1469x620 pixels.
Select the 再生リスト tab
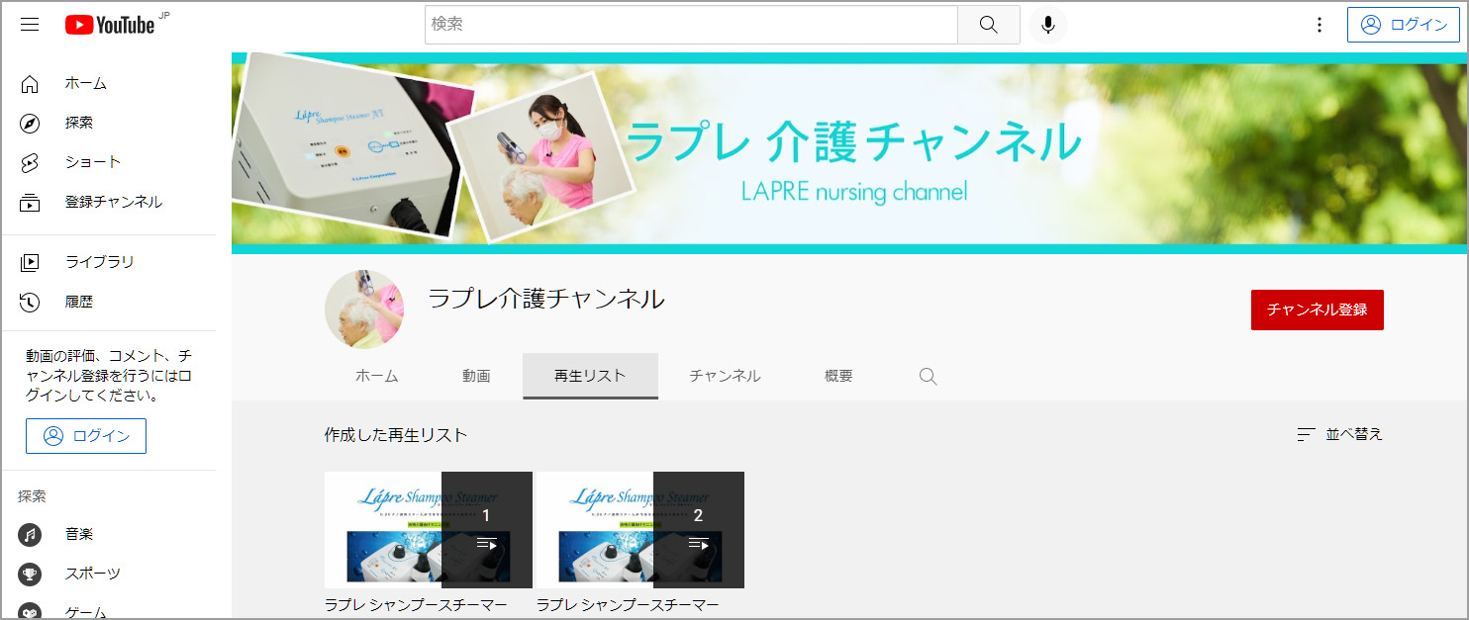click(x=590, y=376)
